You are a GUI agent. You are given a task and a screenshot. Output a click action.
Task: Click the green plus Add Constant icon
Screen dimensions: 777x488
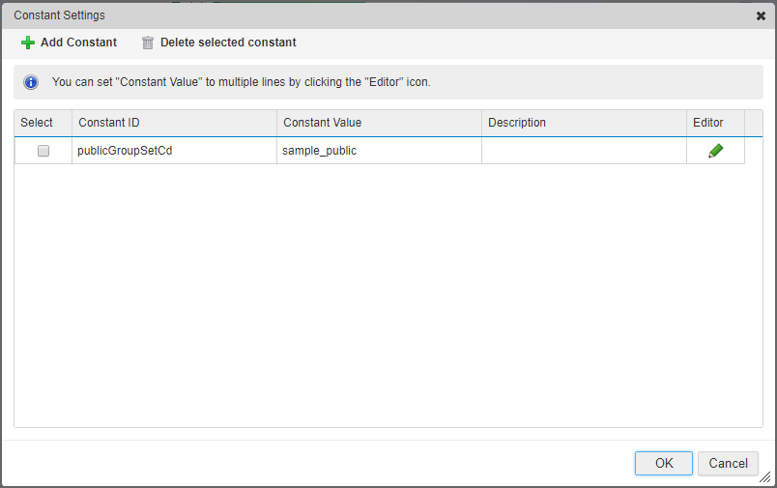28,43
